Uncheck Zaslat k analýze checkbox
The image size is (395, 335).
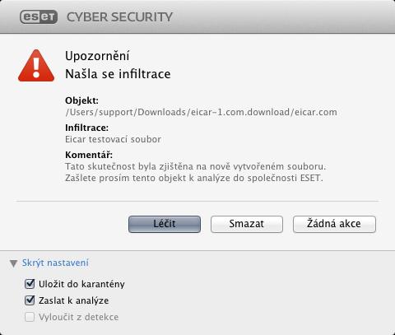pos(30,300)
